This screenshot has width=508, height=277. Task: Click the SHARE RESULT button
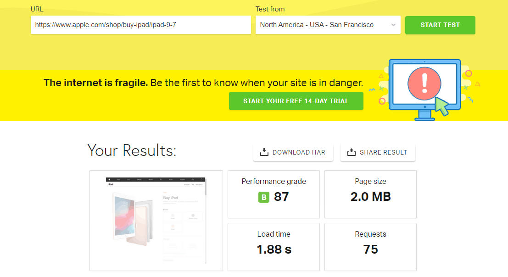pos(378,152)
